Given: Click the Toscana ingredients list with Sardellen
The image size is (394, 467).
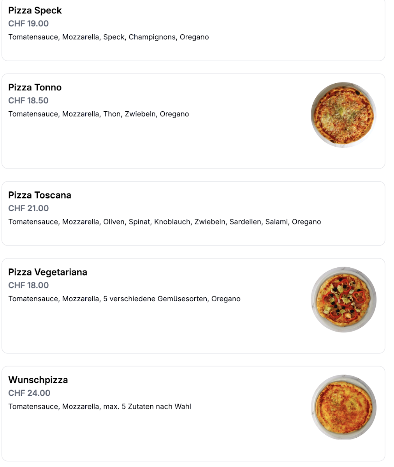Looking at the screenshot, I should tap(165, 222).
